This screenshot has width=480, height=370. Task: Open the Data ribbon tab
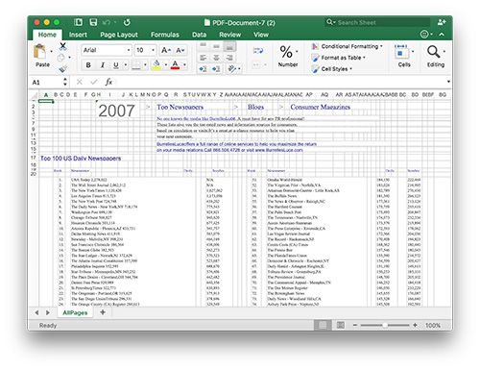click(199, 35)
